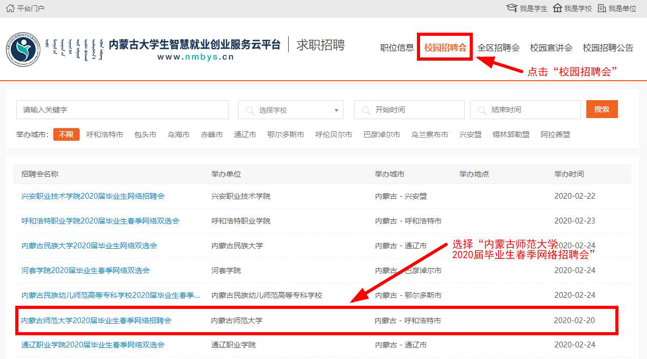Click the orange 搜索 button
The width and height of the screenshot is (647, 359).
pos(602,110)
